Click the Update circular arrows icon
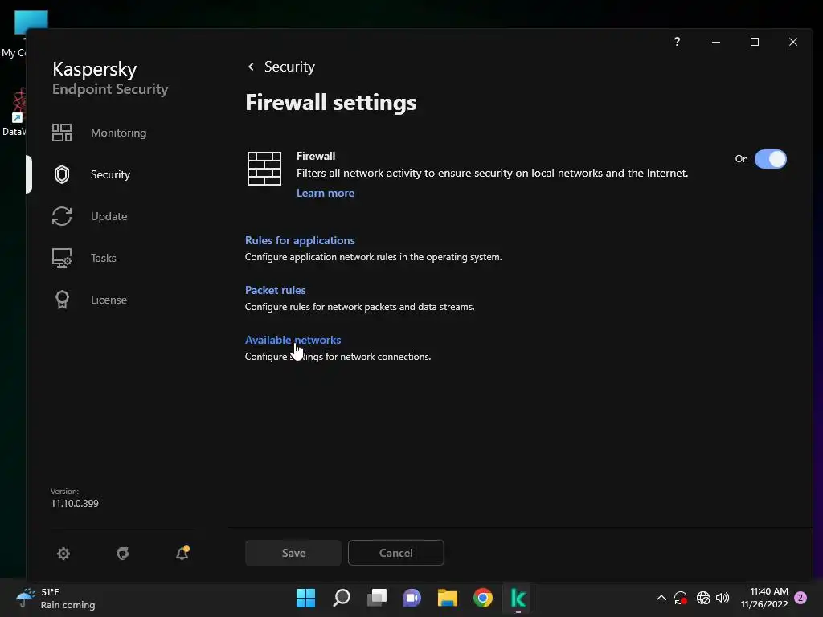 click(x=62, y=216)
